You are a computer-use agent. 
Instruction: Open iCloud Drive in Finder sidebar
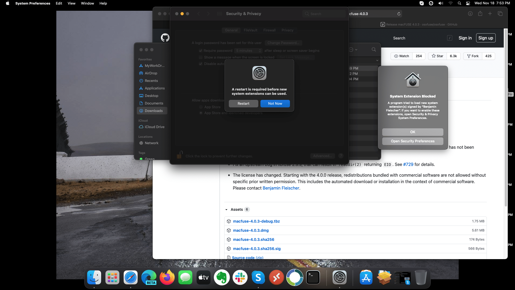click(x=154, y=127)
